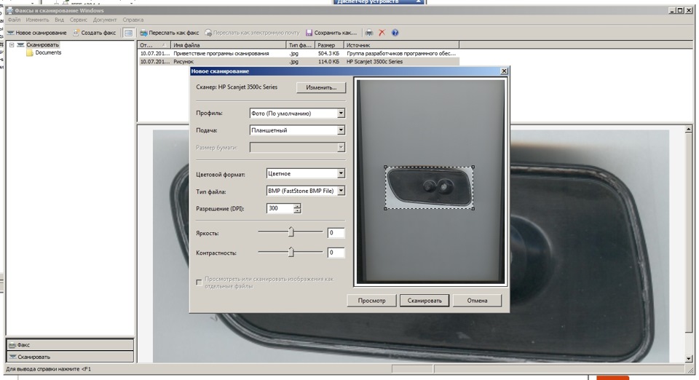The width and height of the screenshot is (699, 380).
Task: Open the Файл menu
Action: 15,20
